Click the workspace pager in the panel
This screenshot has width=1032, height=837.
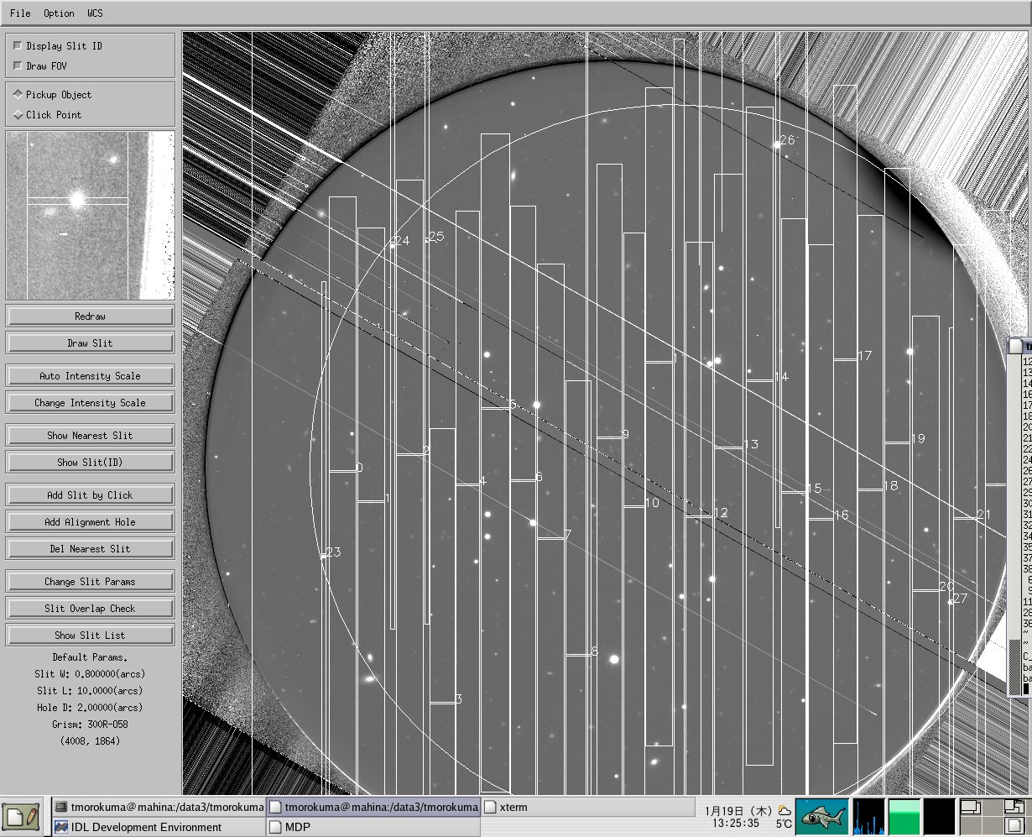coord(994,817)
